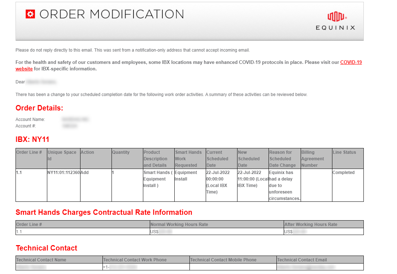Click the 22-Jul-2022 11:00:00 date cell

253,185
